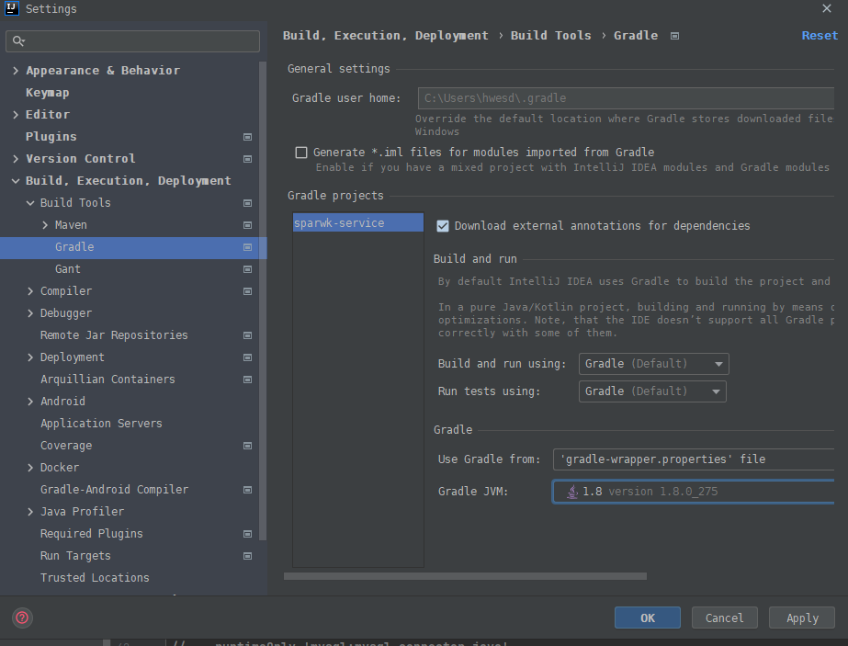Click the breadcrumb project-level icon after Gradle
The width and height of the screenshot is (848, 646).
pos(674,36)
